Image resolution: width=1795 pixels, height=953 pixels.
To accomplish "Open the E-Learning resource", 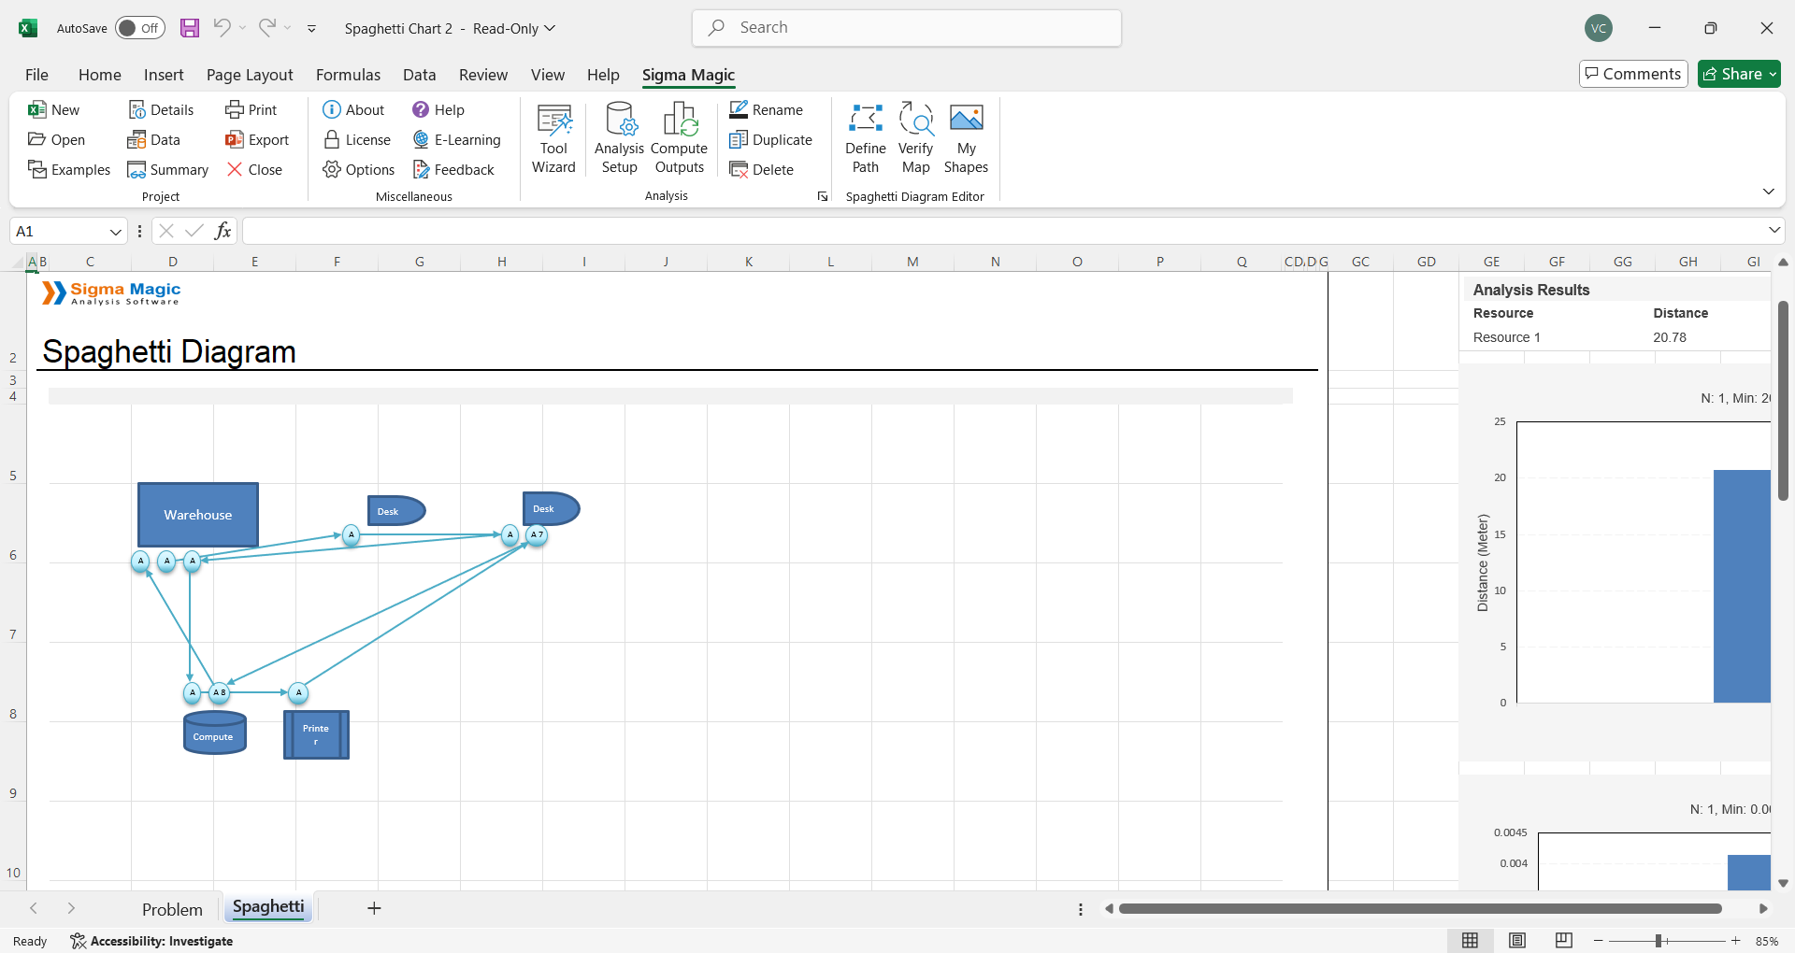I will tap(457, 140).
